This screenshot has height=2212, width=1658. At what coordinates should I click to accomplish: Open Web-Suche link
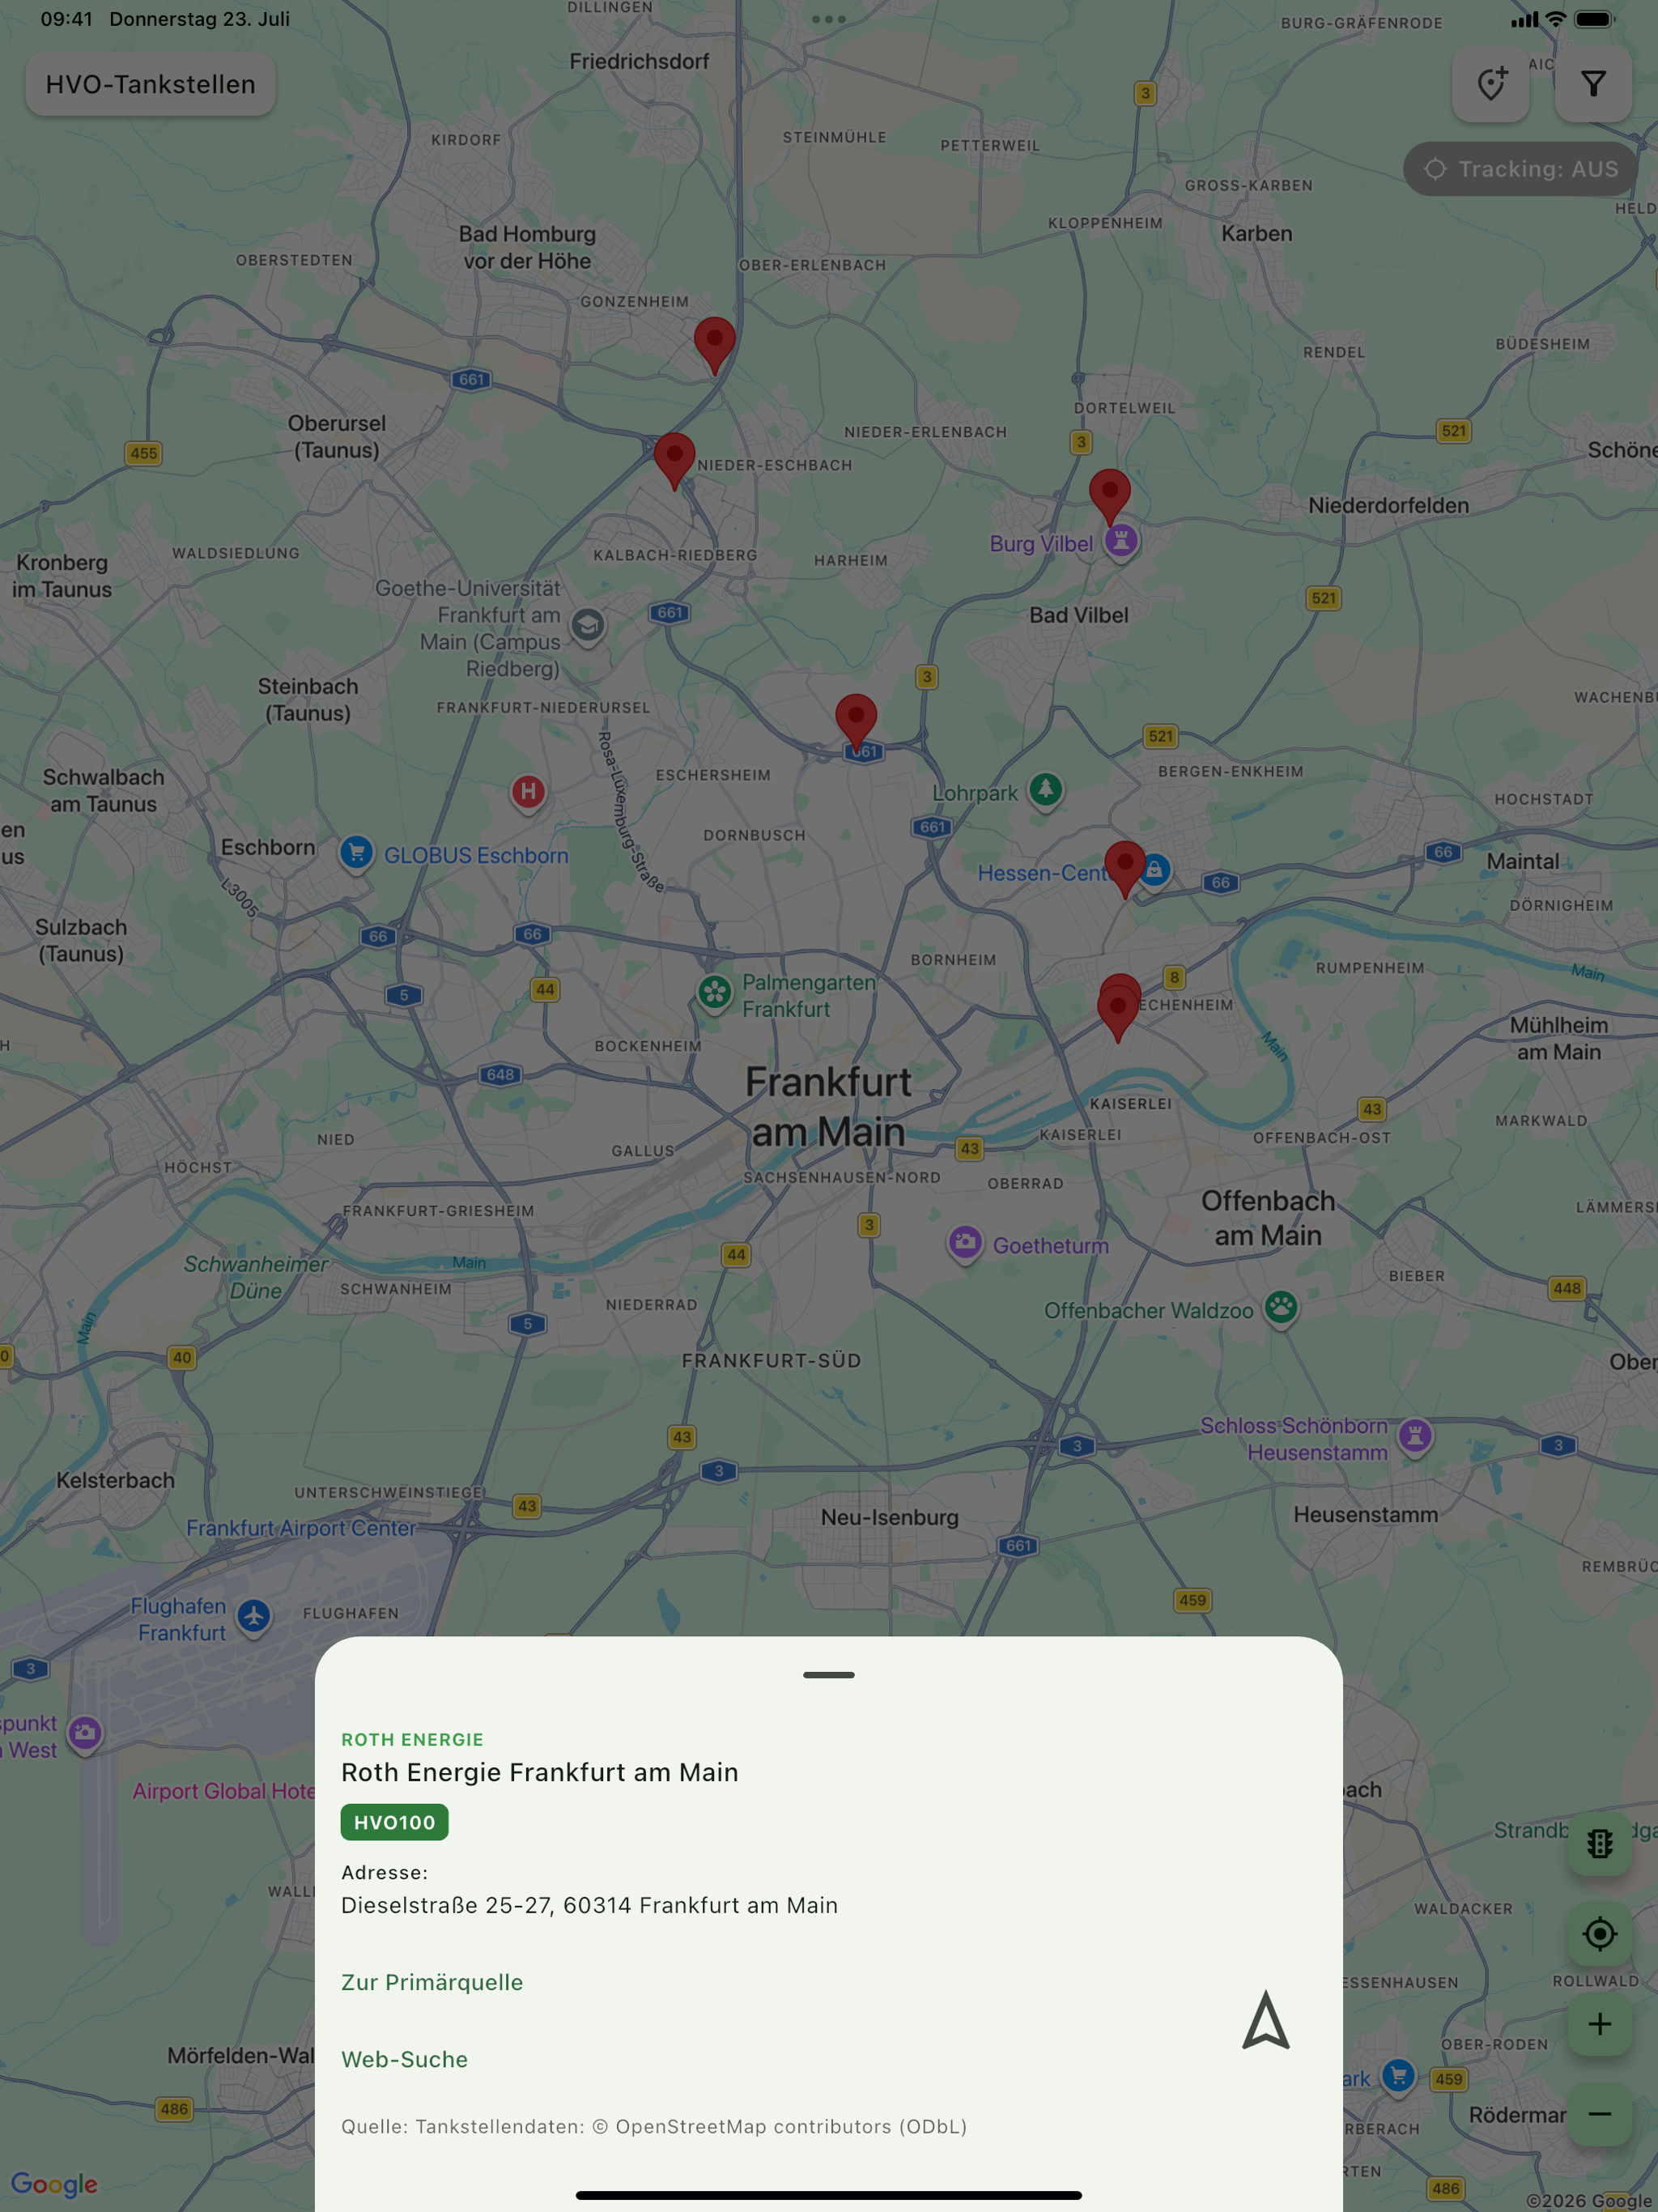tap(404, 2059)
